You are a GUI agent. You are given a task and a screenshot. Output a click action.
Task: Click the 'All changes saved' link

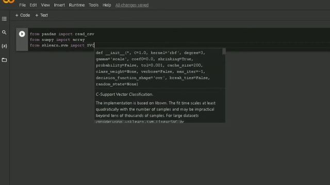[x=132, y=5]
